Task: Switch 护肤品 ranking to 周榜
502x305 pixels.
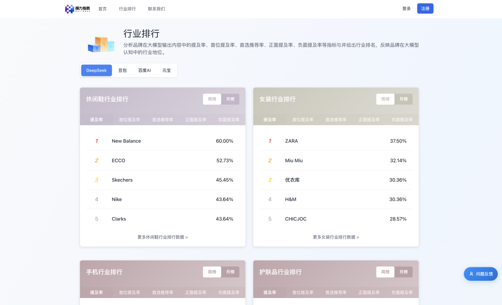Action: tap(385, 272)
